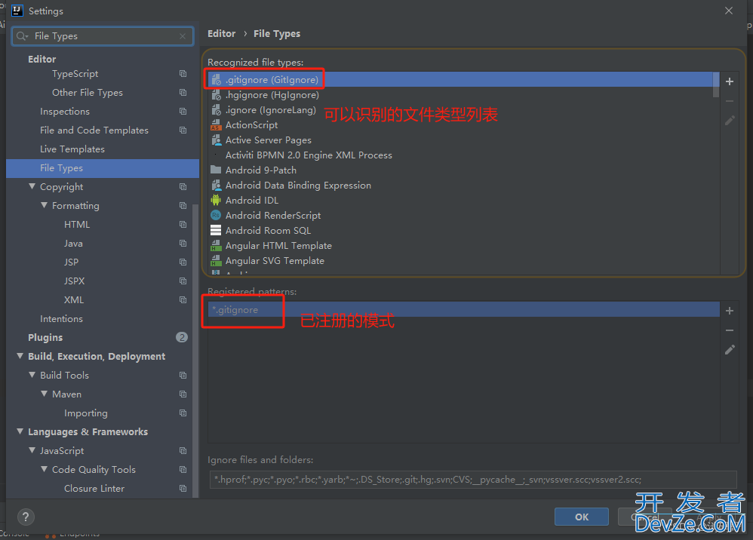Select .hgignore (HgIgnore) file type
This screenshot has width=753, height=540.
[461, 95]
